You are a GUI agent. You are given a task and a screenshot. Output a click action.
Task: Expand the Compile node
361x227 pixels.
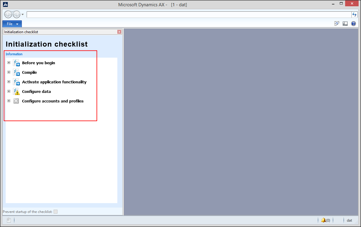point(9,72)
